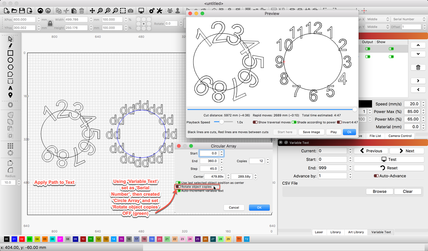Select the Pencil line drawing tool

tap(10, 46)
